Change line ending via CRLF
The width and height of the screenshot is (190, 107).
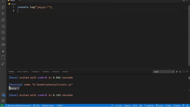pos(140,106)
